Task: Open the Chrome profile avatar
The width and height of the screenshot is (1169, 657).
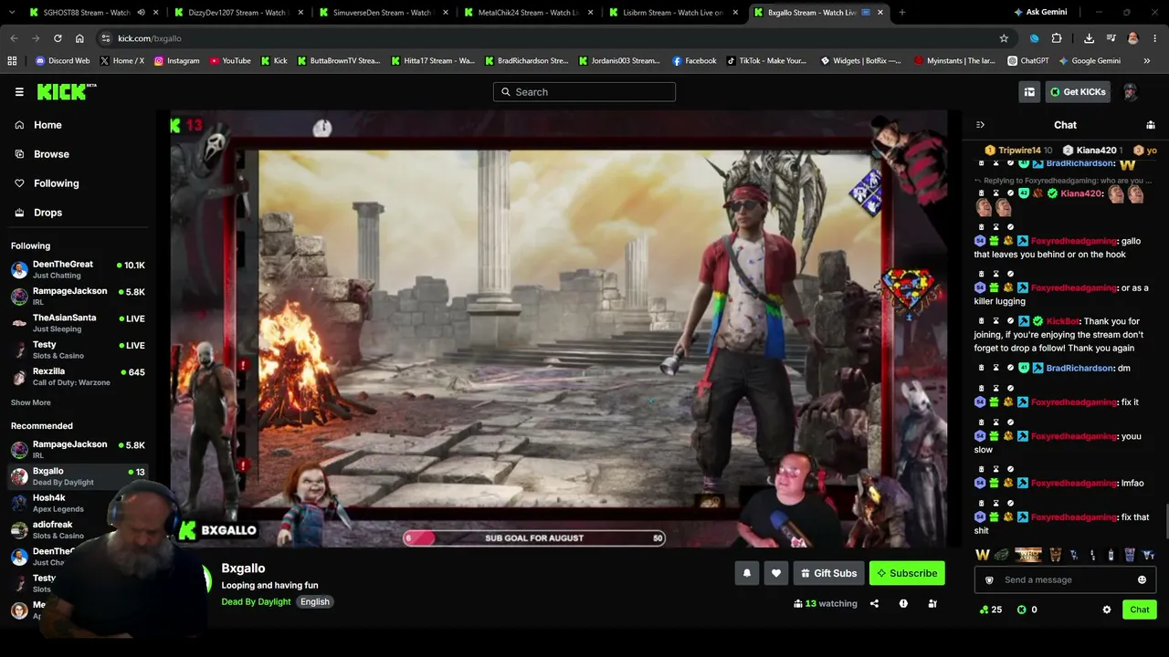Action: point(1133,38)
